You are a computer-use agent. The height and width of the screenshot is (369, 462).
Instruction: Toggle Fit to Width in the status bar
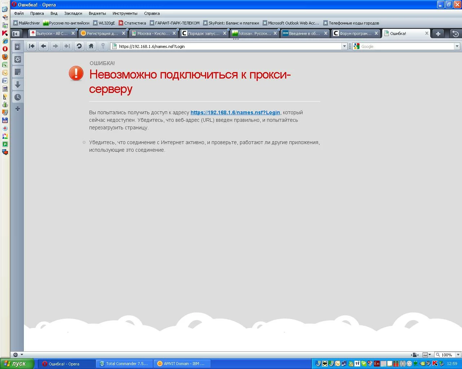425,355
